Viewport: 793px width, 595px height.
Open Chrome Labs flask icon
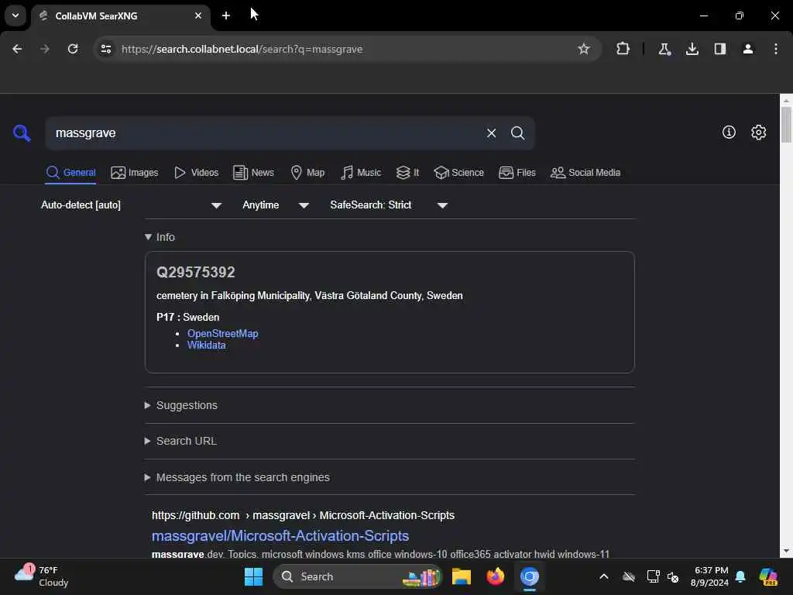tap(664, 49)
